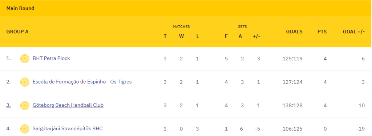Click BHT Petra Plock team logo icon

click(x=25, y=59)
